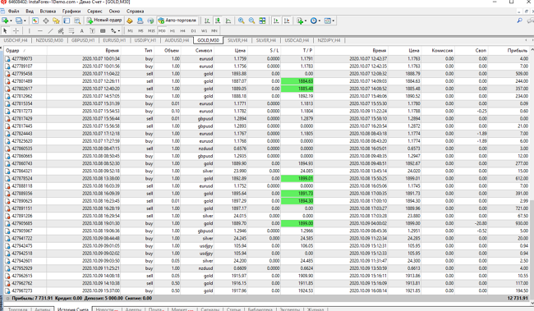Click the green T/P cell 1891.73
Screen dimensions: 534x311
pos(297,194)
